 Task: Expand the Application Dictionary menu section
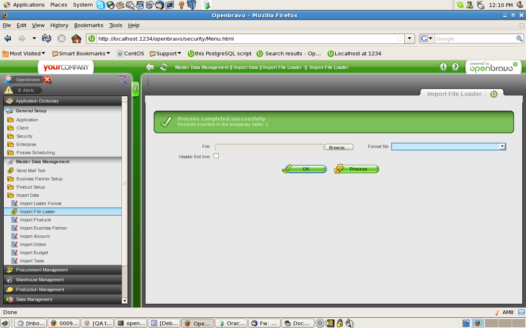pos(63,101)
